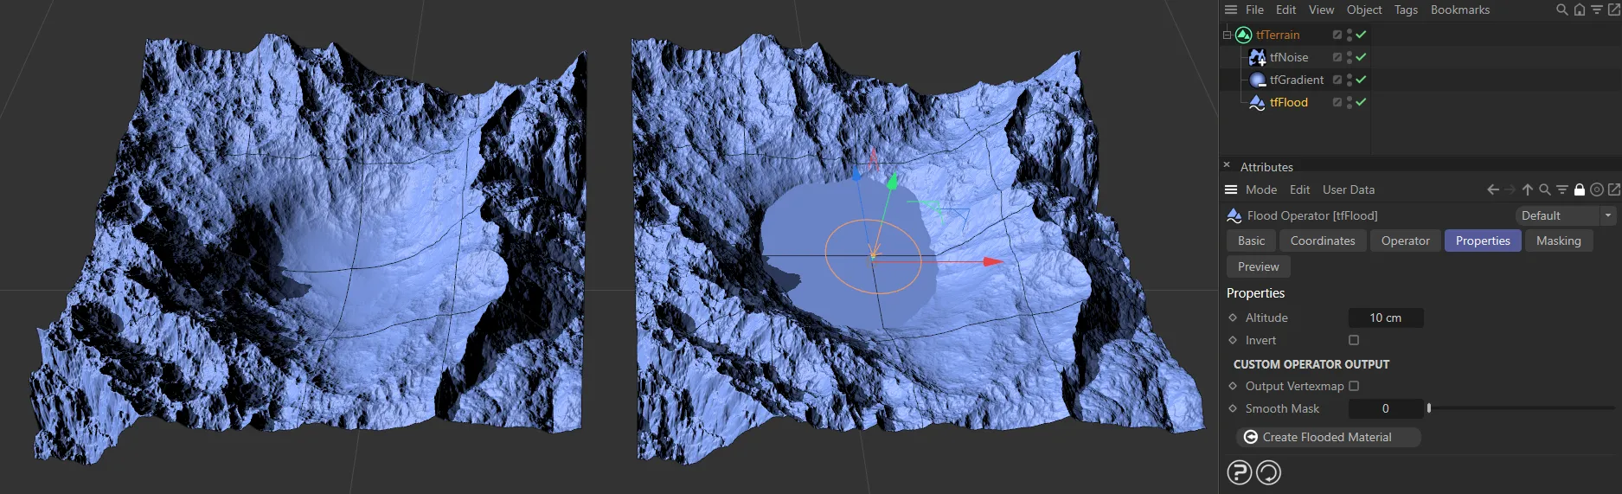This screenshot has width=1622, height=494.
Task: Tick the Output Vertexmap checkbox
Action: (1354, 387)
